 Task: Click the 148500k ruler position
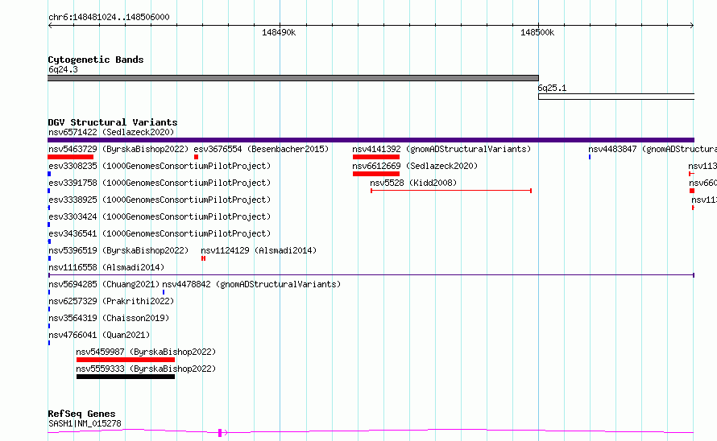point(537,32)
